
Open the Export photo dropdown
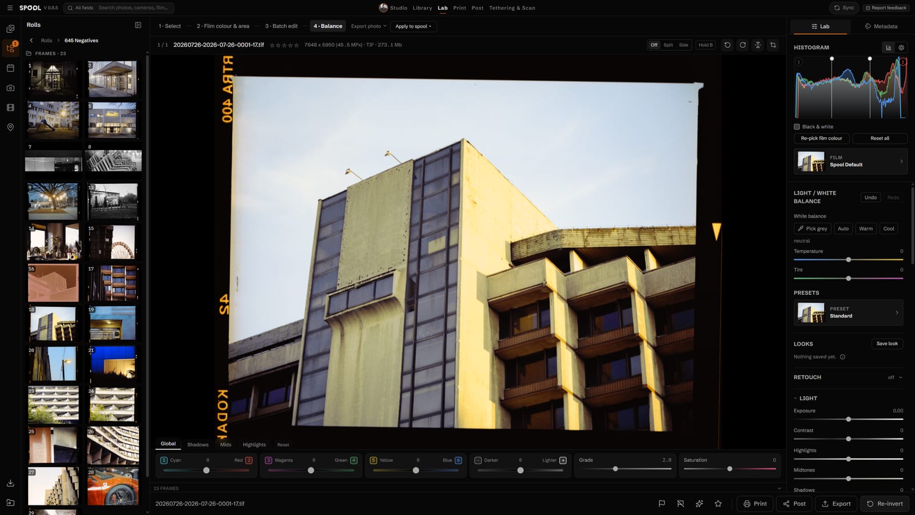[x=368, y=26]
